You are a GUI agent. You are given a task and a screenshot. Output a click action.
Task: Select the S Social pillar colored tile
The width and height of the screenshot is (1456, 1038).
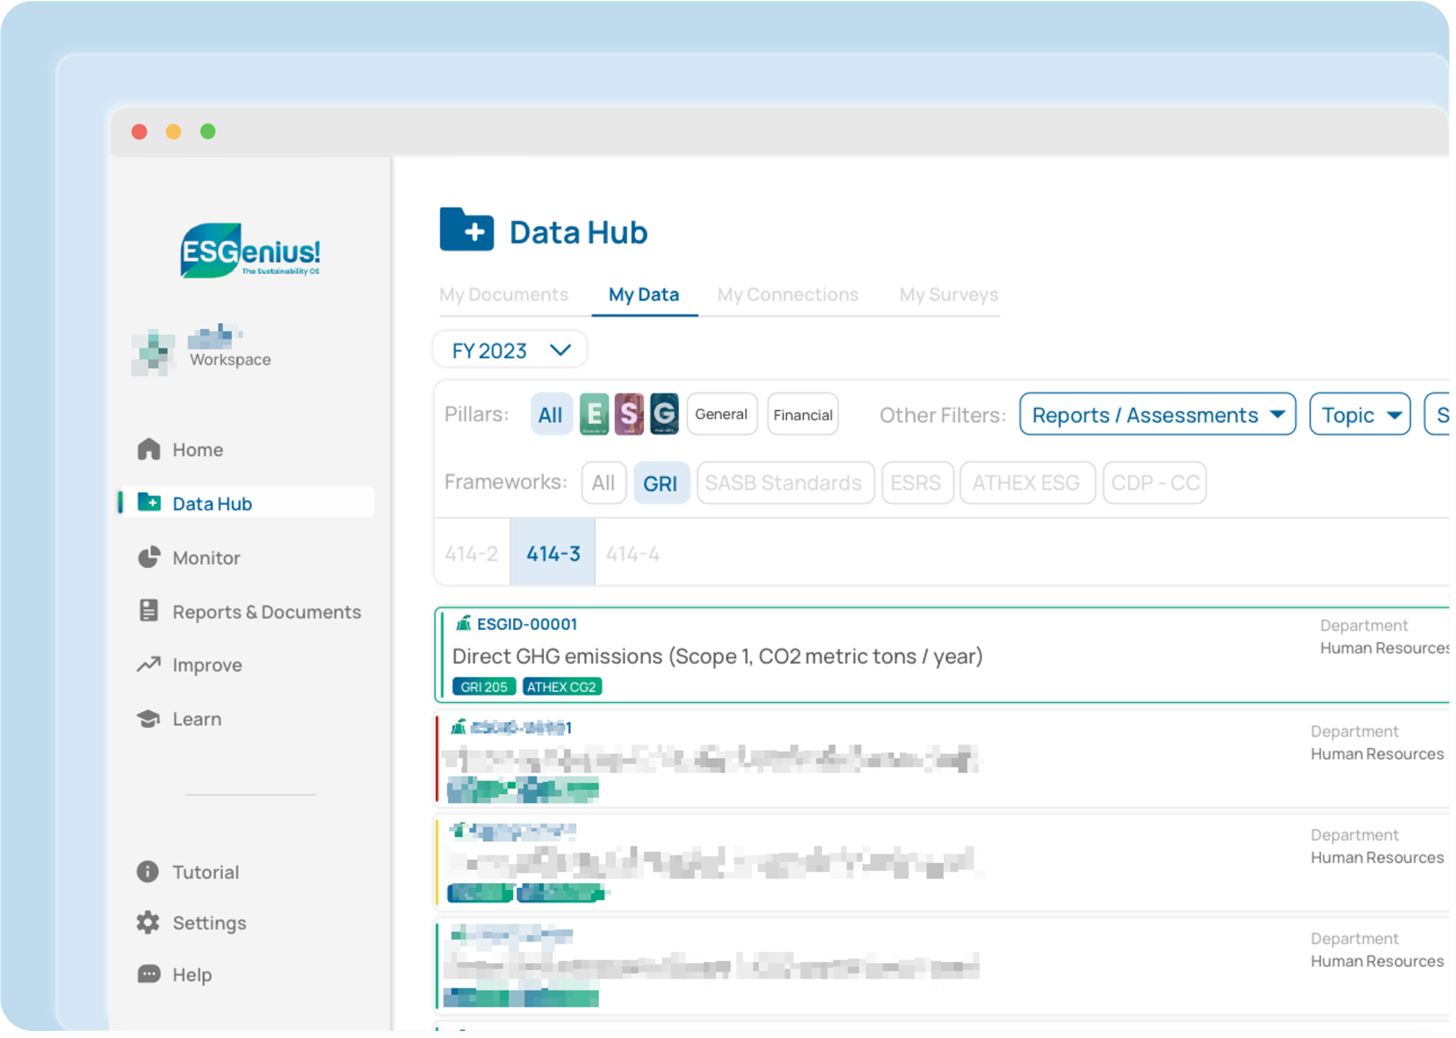coord(628,414)
